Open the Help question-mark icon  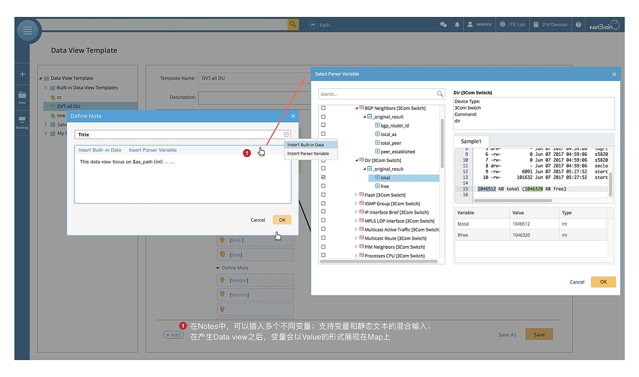(578, 24)
